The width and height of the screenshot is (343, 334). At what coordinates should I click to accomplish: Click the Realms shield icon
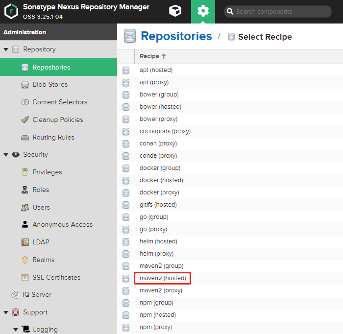(25, 260)
